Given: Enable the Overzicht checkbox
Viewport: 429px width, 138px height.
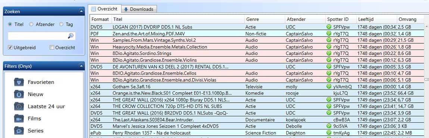Looking at the screenshot, I should pos(52,48).
